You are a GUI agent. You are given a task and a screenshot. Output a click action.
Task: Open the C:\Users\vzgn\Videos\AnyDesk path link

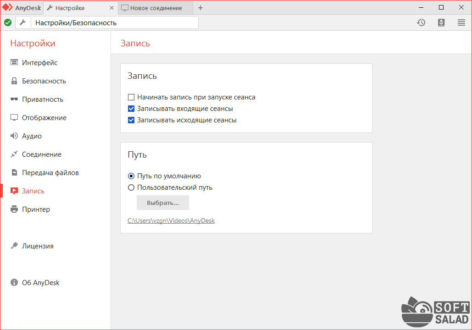[171, 220]
